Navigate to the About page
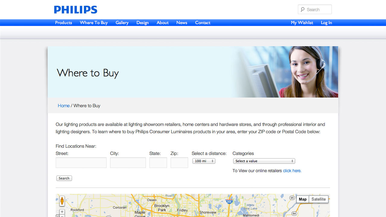386x217 pixels. (163, 23)
